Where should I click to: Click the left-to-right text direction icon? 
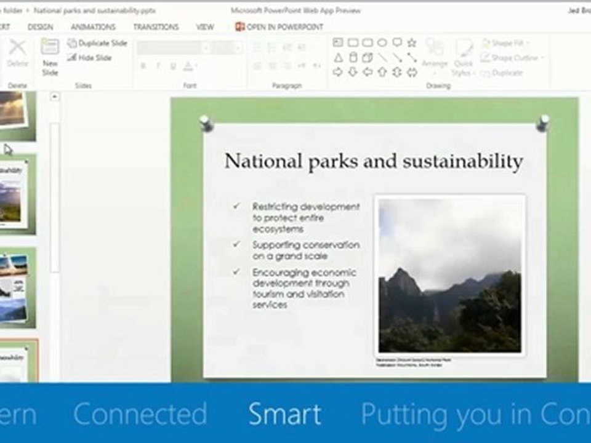click(302, 66)
